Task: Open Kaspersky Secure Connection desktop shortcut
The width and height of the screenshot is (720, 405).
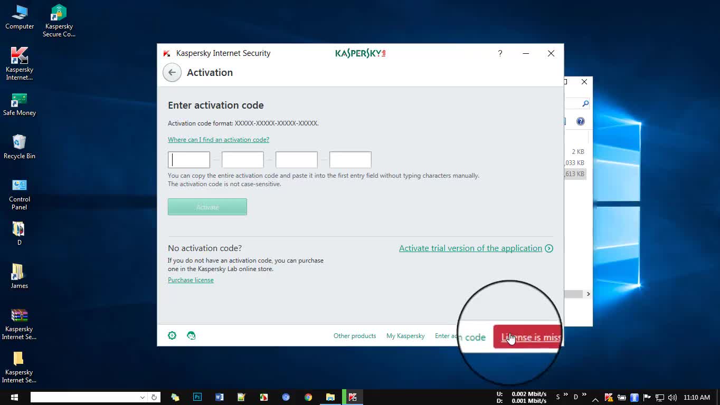Action: point(59,21)
